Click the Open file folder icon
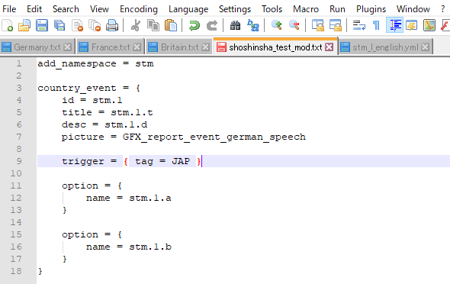This screenshot has height=284, width=450. point(24,25)
